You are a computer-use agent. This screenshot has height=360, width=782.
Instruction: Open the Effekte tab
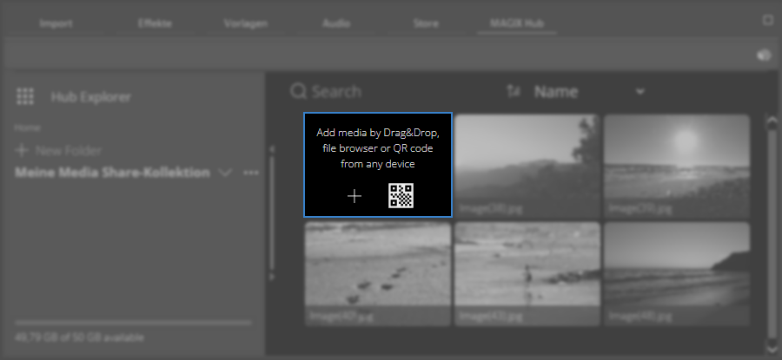point(155,23)
